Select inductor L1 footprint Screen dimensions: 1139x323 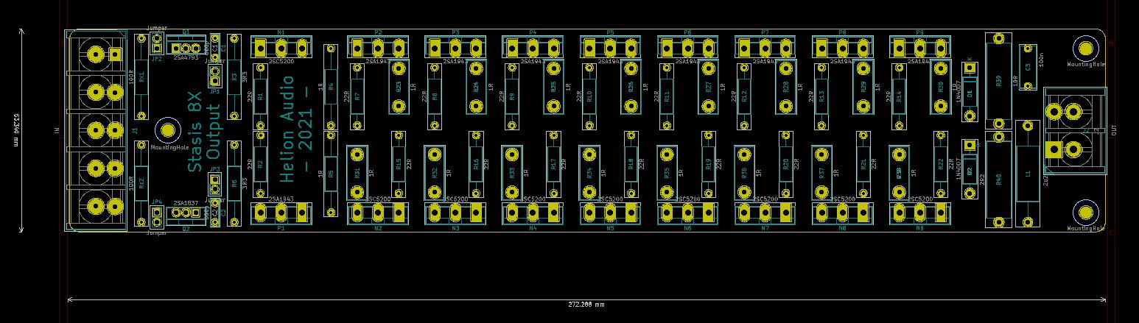1027,174
